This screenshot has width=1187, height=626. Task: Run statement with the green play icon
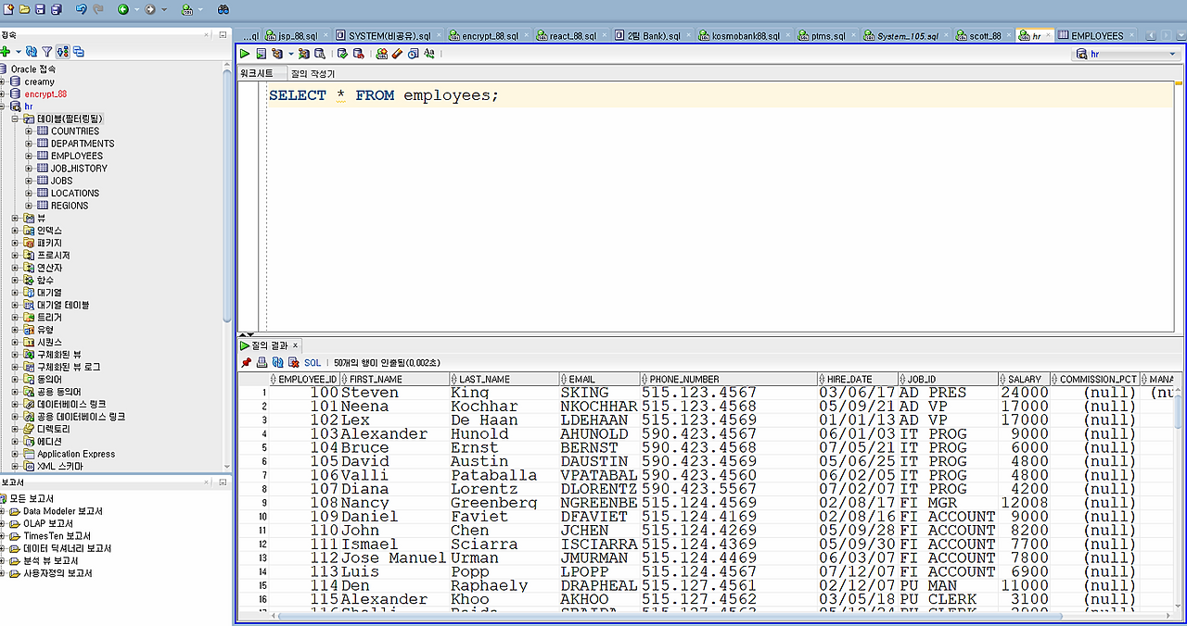click(x=244, y=54)
